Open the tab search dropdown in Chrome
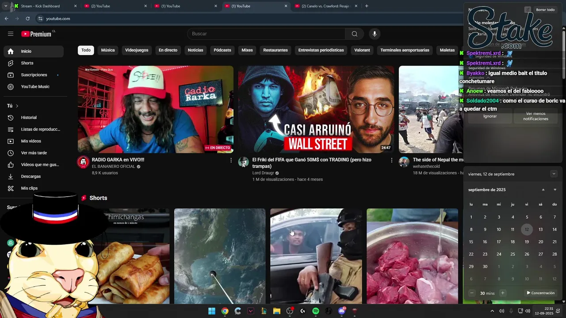This screenshot has width=566, height=318. click(x=5, y=6)
